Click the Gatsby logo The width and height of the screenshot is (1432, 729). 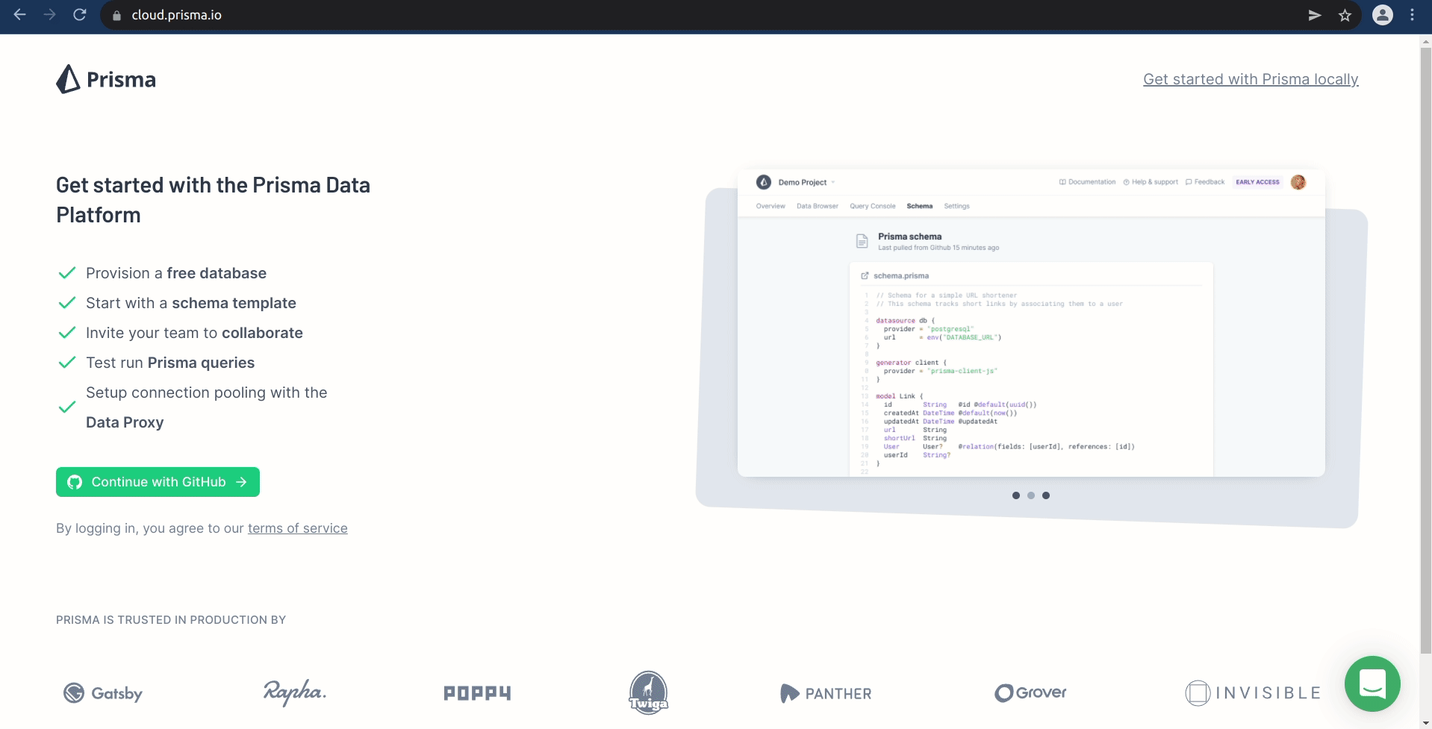point(103,693)
